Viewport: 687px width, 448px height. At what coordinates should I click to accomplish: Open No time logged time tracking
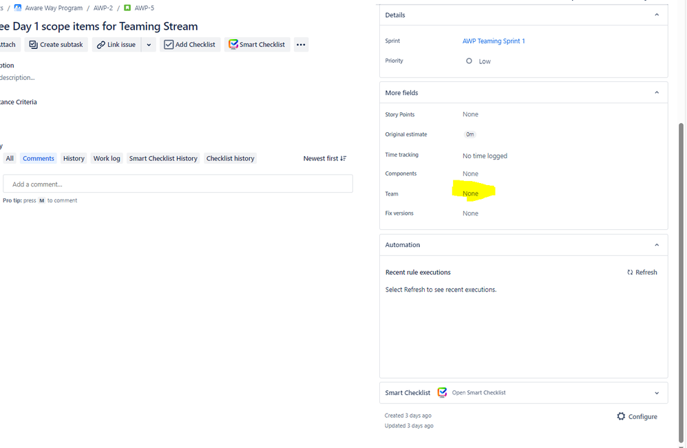point(485,156)
